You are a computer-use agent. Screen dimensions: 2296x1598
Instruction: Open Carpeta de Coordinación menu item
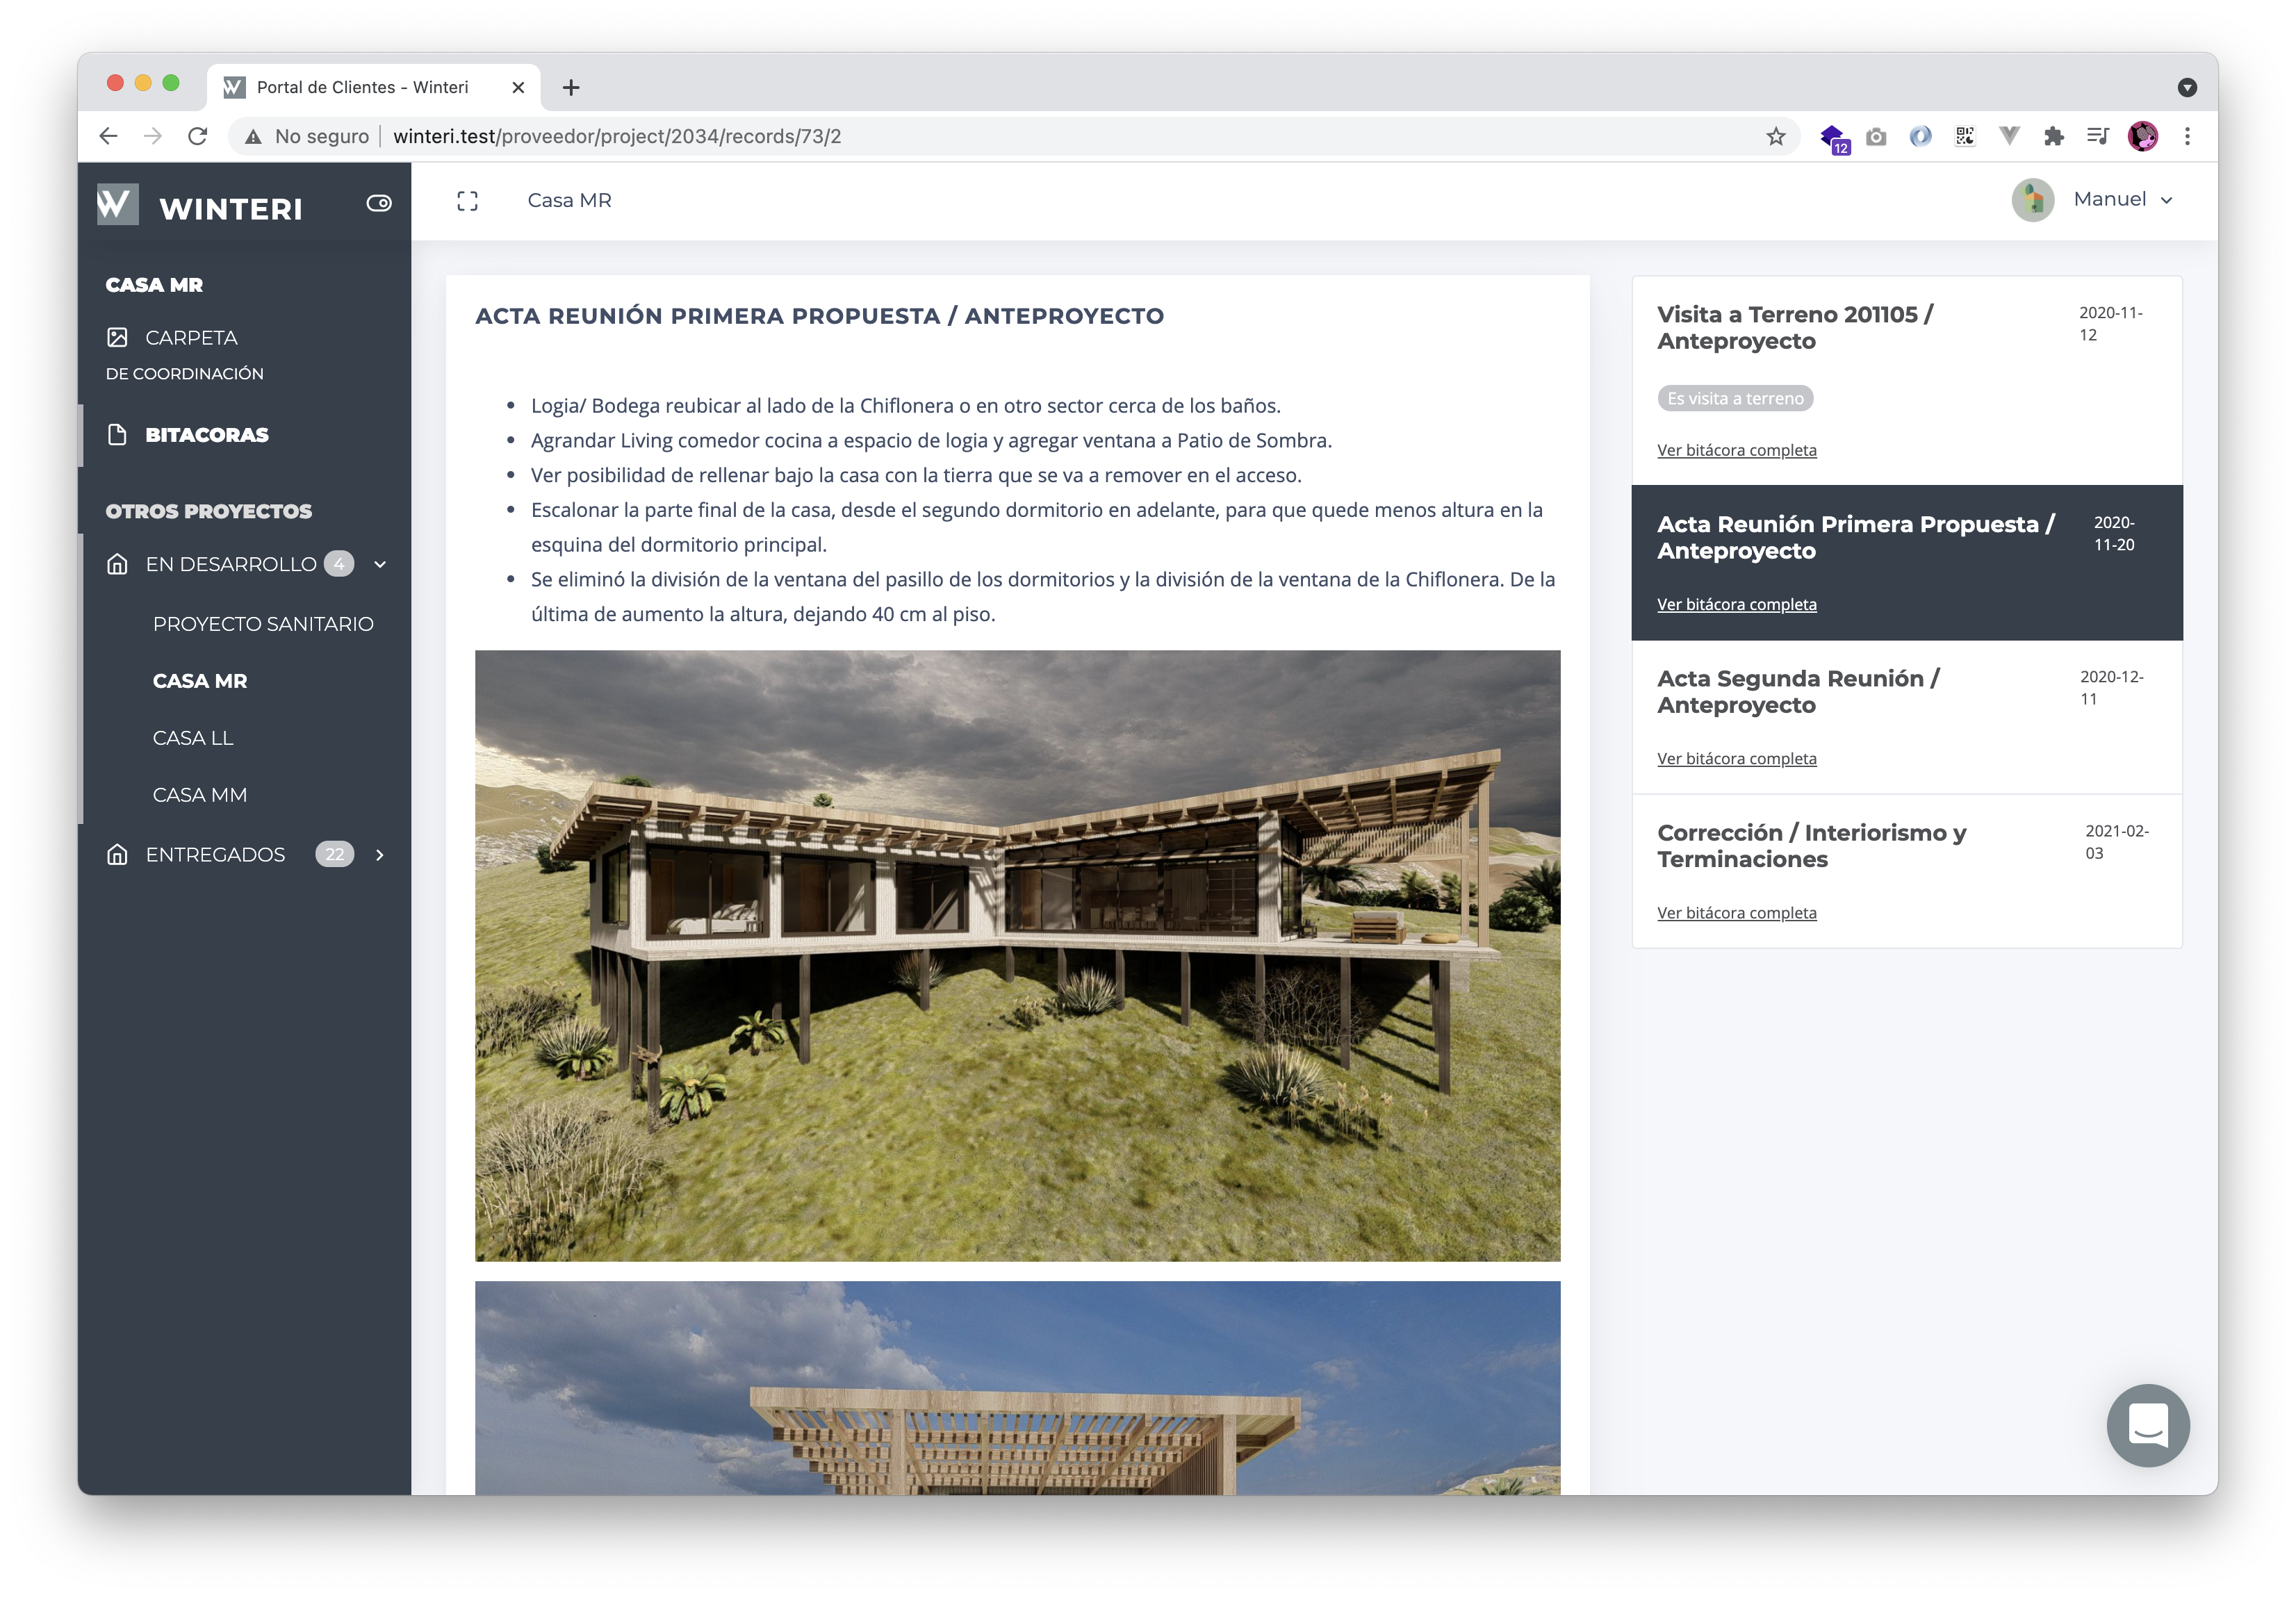coord(191,338)
